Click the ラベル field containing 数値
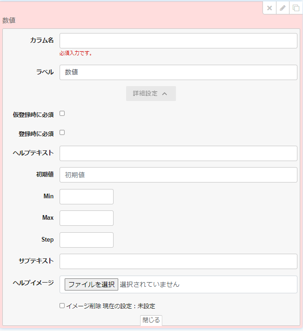Image resolution: width=303 pixels, height=331 pixels. [178, 72]
